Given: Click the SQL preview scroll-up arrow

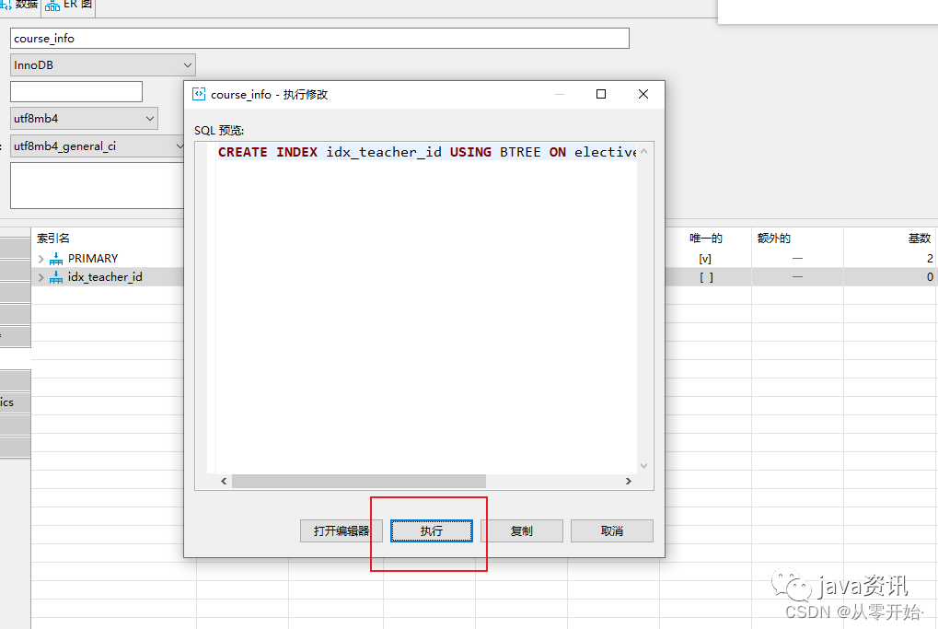Looking at the screenshot, I should tap(643, 151).
